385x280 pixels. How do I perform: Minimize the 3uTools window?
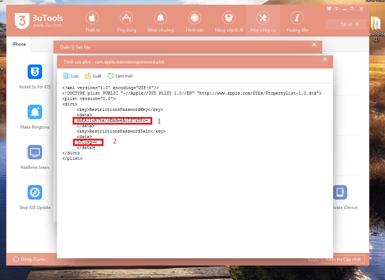click(344, 9)
